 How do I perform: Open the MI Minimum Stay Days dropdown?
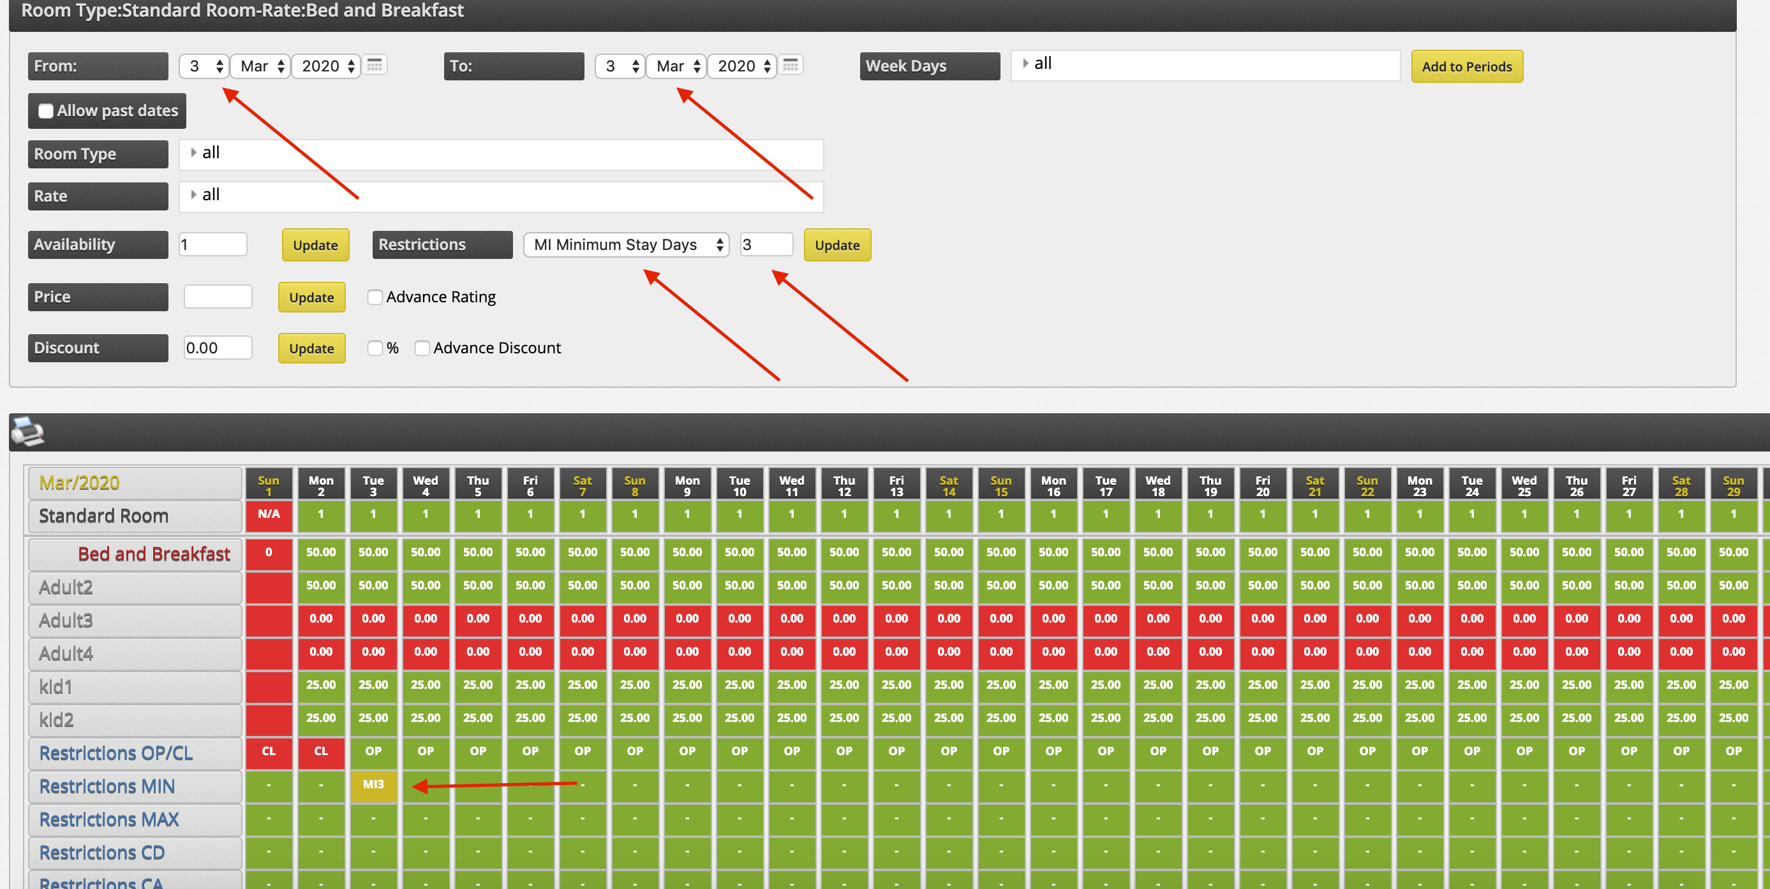click(x=626, y=245)
